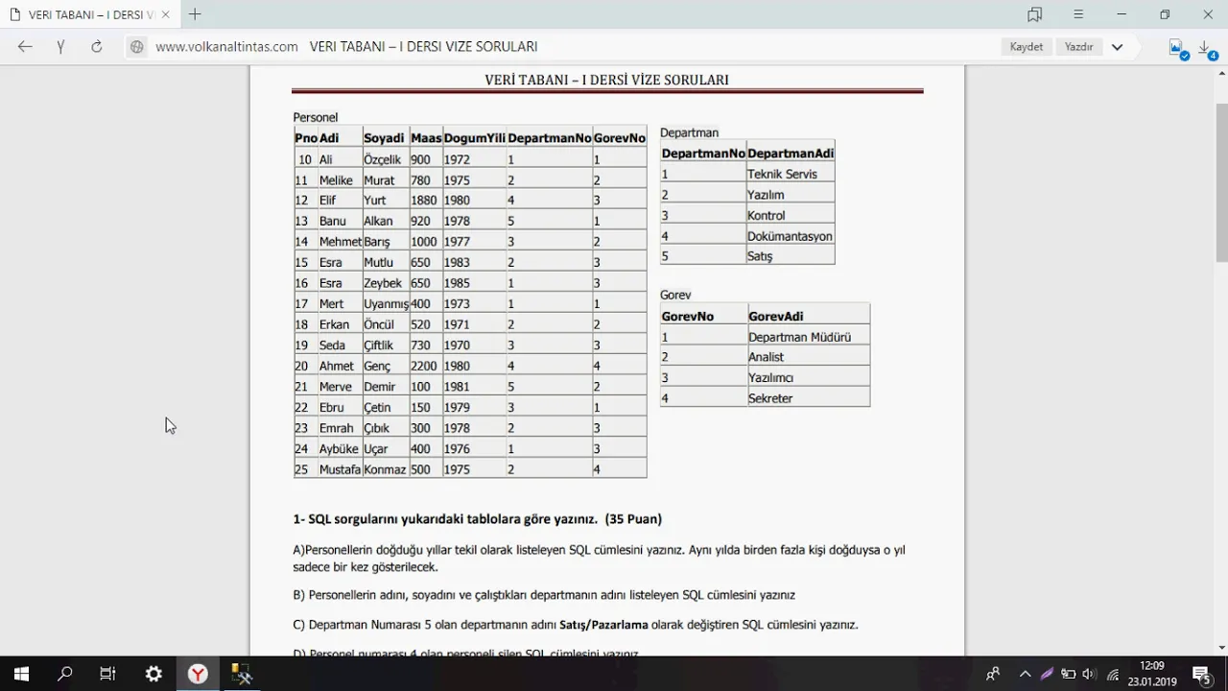Click the question B text line
Image resolution: width=1228 pixels, height=691 pixels.
click(544, 595)
